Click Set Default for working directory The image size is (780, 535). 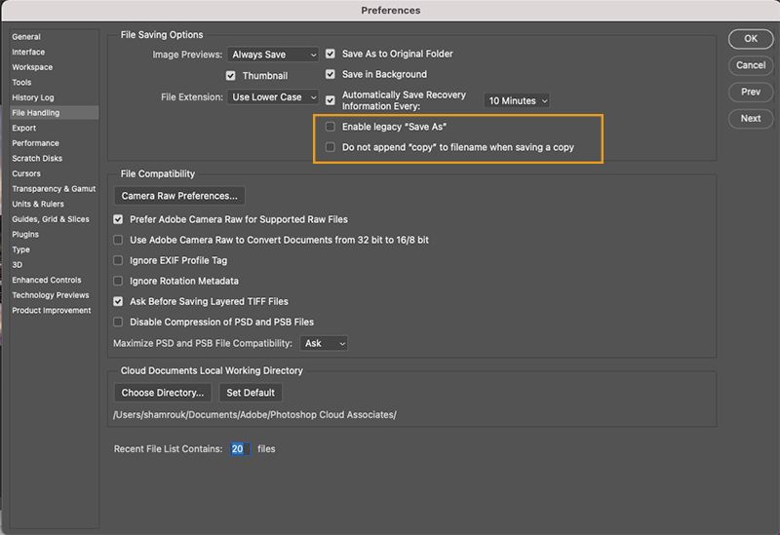[x=251, y=393]
